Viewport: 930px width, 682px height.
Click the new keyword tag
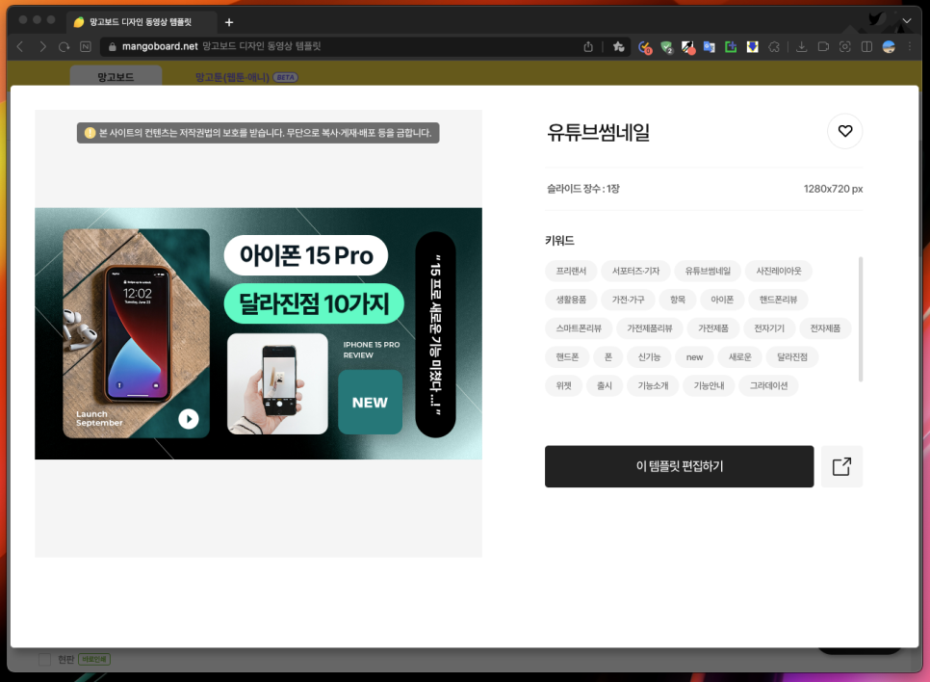click(694, 356)
